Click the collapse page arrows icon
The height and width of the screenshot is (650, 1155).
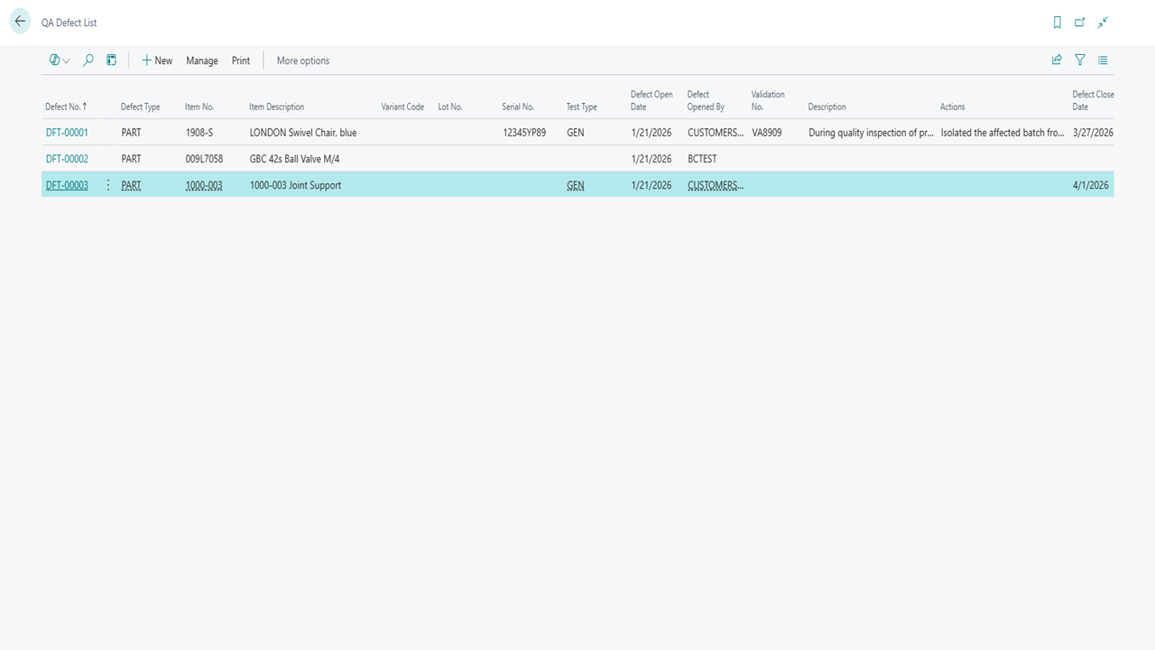point(1103,23)
